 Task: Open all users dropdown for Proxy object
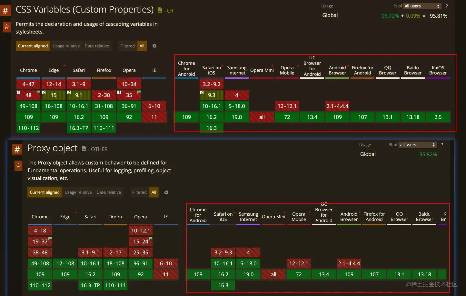point(418,144)
